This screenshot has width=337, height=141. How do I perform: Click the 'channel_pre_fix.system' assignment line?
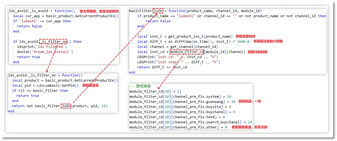[180, 97]
